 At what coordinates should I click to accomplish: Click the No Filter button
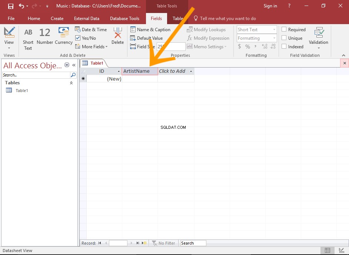(x=164, y=243)
